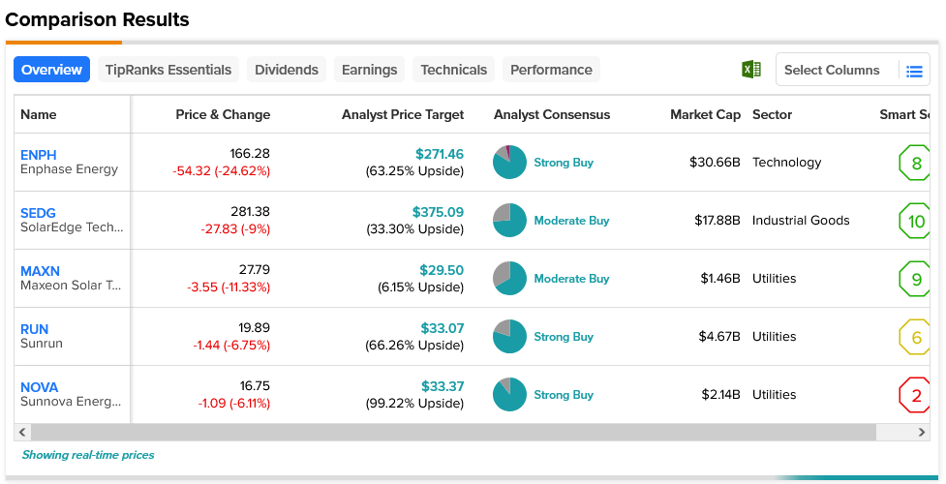Click the yellow Smart Score 6 octagon
This screenshot has height=484, width=946.
coord(916,337)
